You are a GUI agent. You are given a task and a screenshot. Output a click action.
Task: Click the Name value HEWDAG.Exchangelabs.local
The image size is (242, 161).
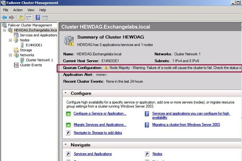[x=99, y=54]
